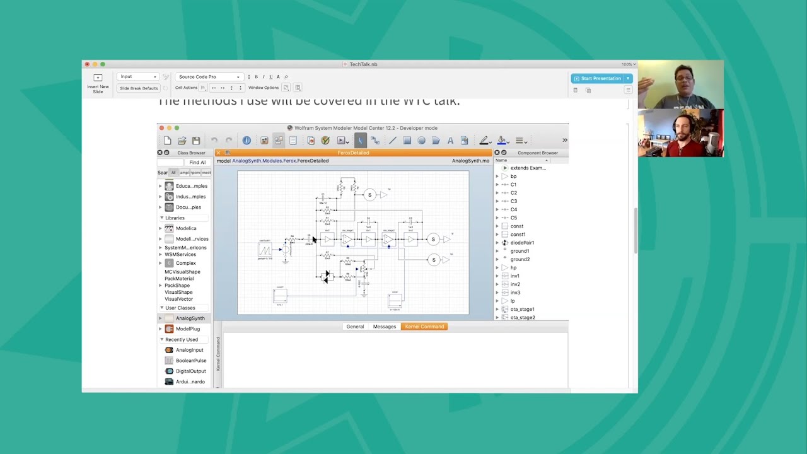Select ModelPlug in Class Browser
Viewport: 807px width, 454px height.
click(x=188, y=329)
